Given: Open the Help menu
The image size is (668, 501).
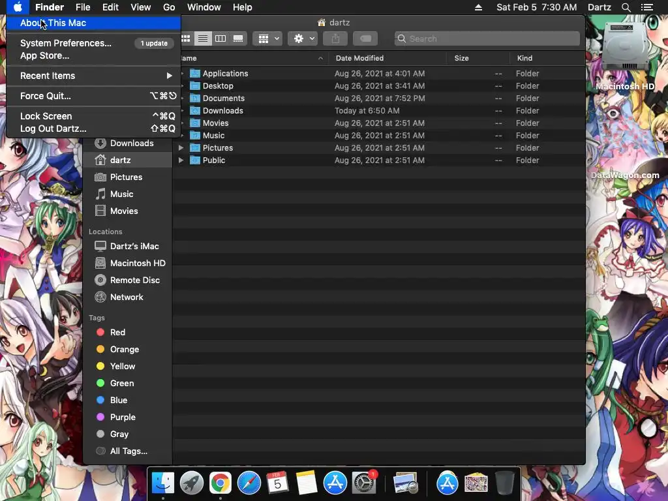Looking at the screenshot, I should [243, 7].
